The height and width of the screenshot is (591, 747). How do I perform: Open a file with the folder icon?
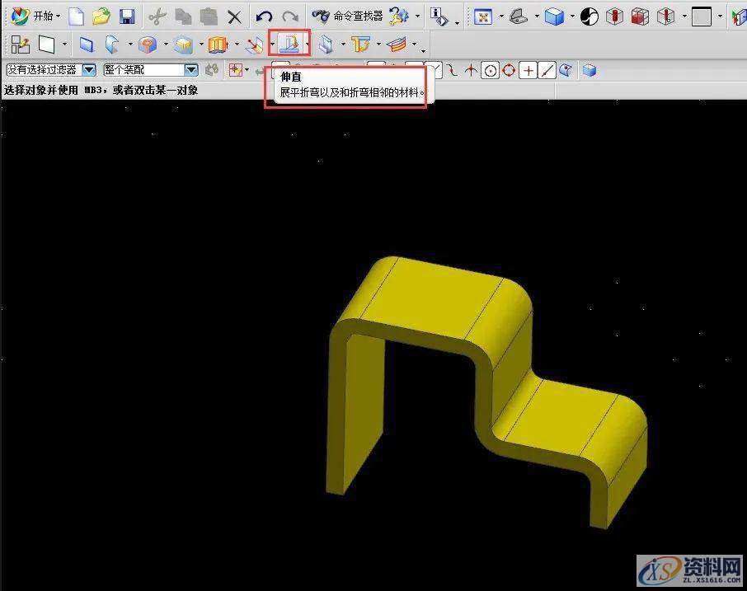pyautogui.click(x=101, y=16)
